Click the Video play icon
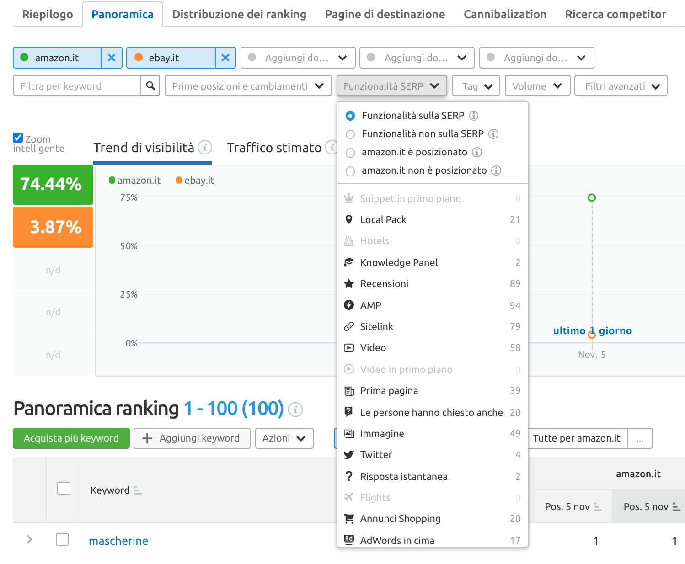This screenshot has height=564, width=685. point(349,347)
